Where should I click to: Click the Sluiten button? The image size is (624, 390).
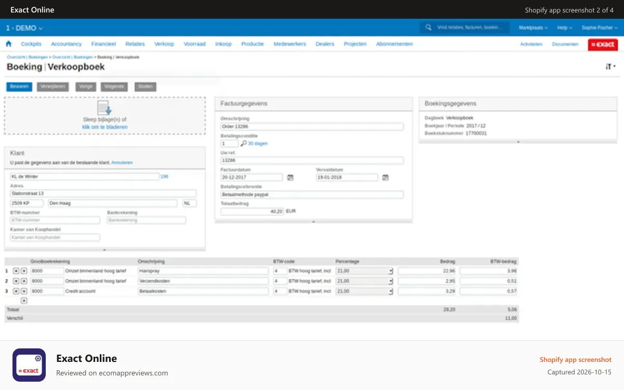146,87
